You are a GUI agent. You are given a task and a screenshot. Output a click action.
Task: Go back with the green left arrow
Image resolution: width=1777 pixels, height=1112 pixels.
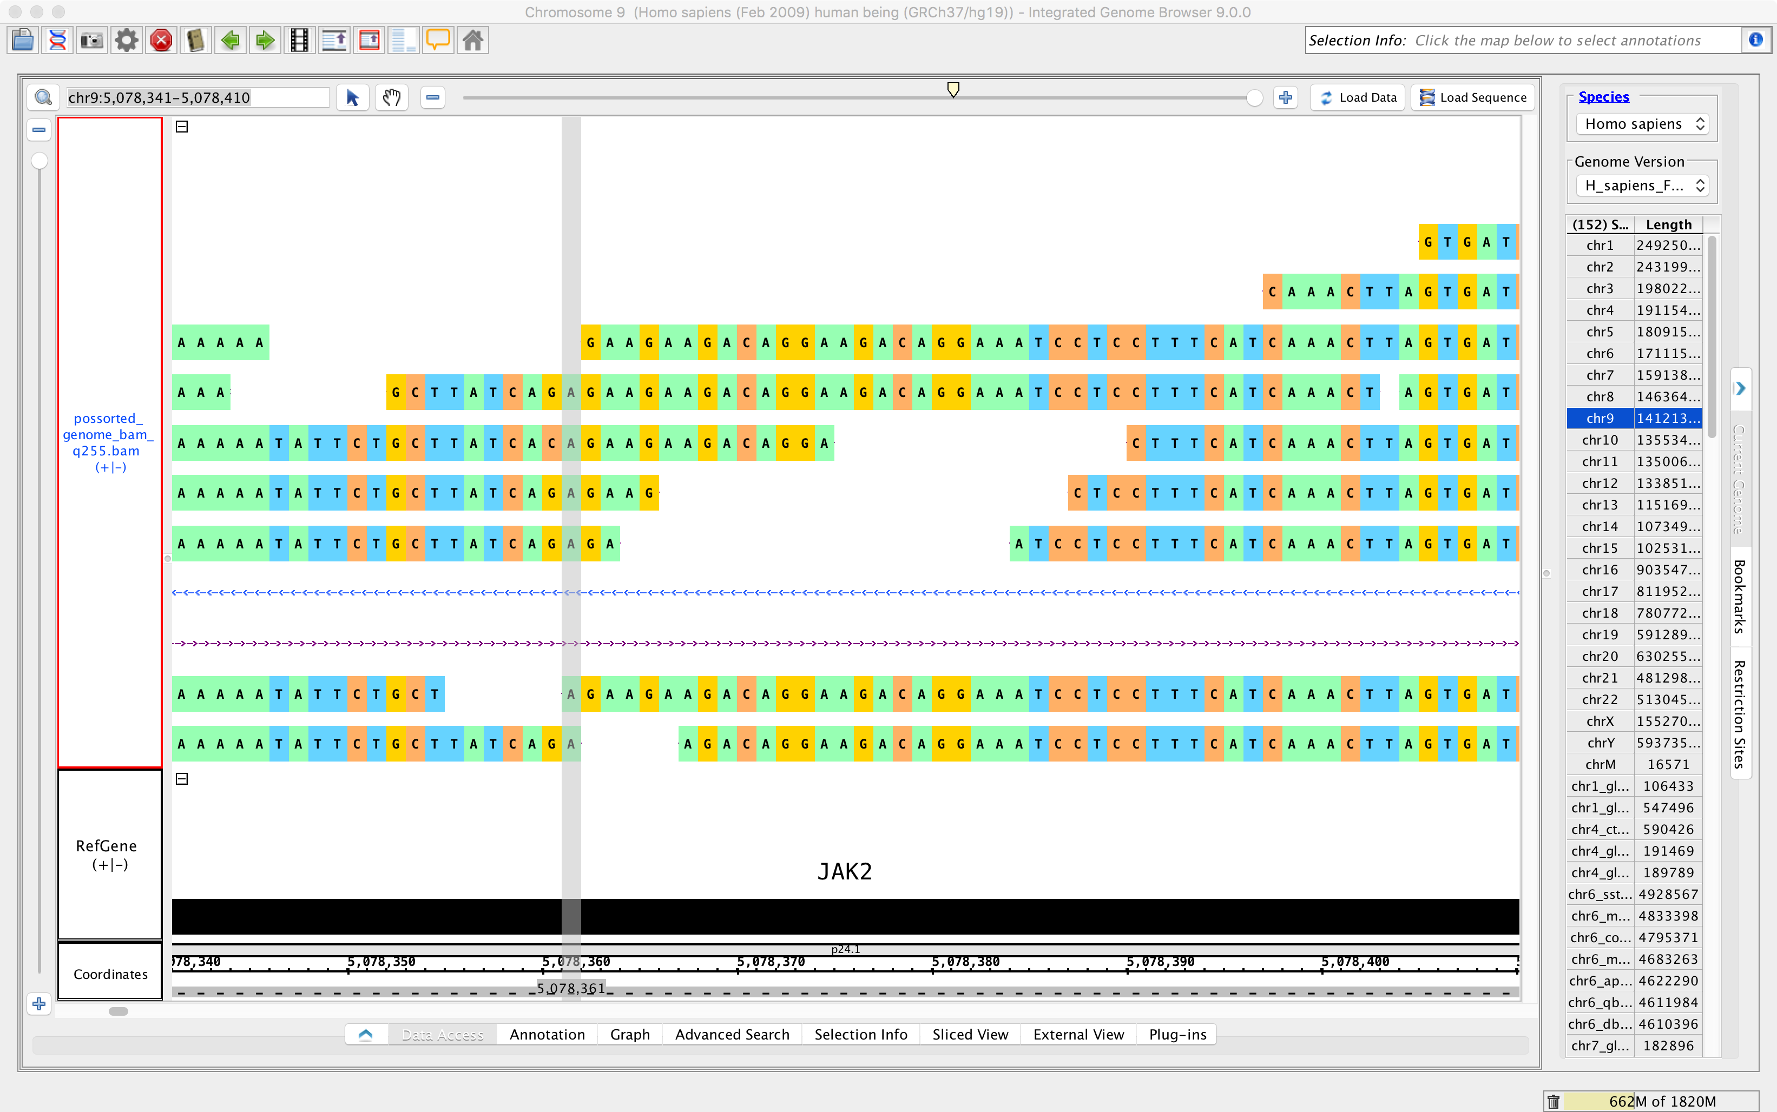(x=231, y=39)
